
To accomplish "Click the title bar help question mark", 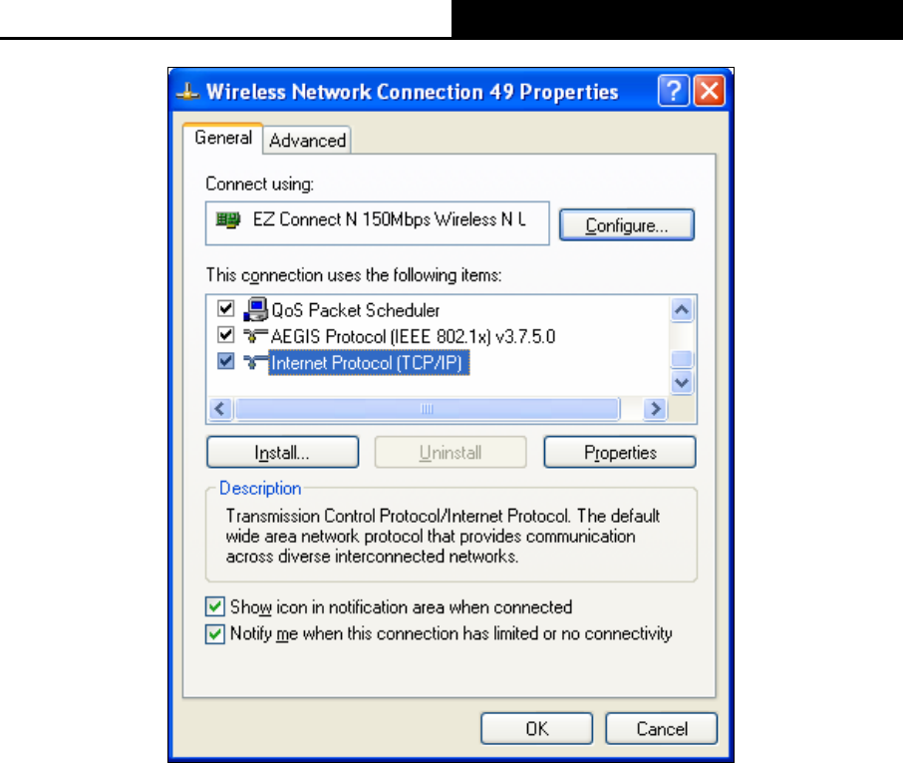I will [673, 91].
